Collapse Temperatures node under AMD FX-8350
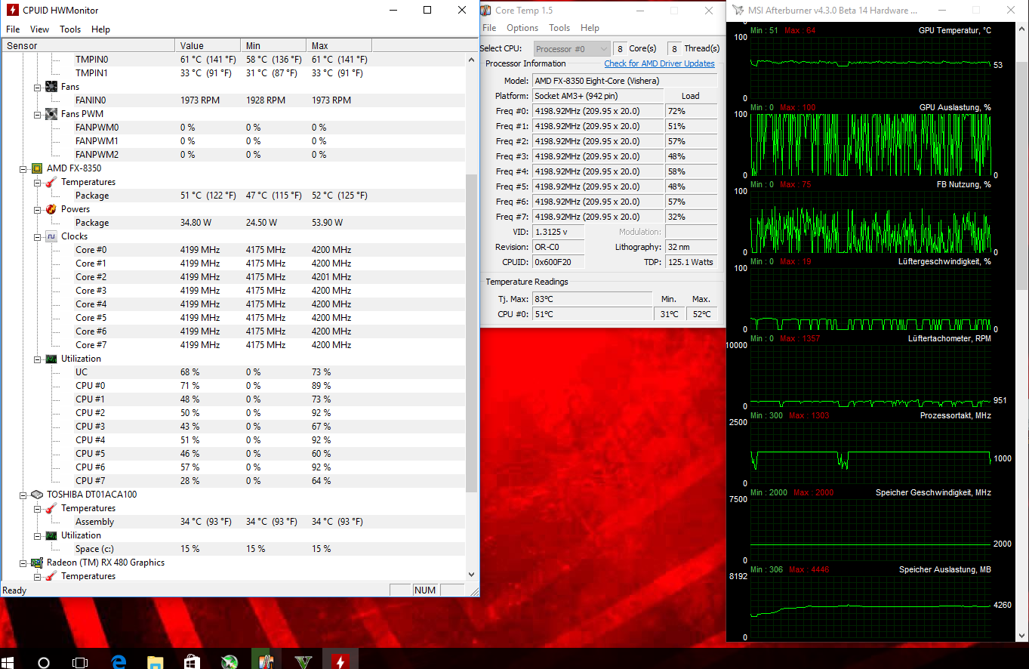Viewport: 1029px width, 669px height. click(37, 182)
